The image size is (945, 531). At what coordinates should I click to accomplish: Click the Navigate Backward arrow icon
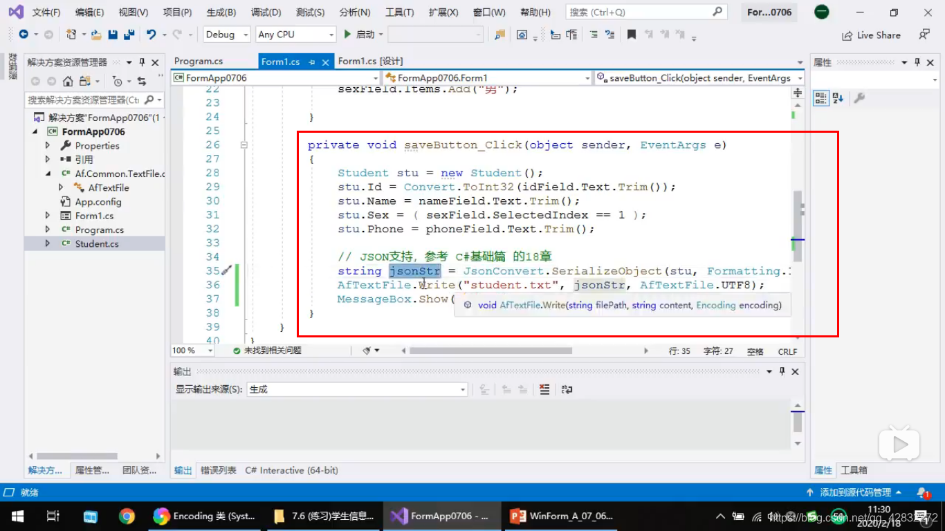23,35
